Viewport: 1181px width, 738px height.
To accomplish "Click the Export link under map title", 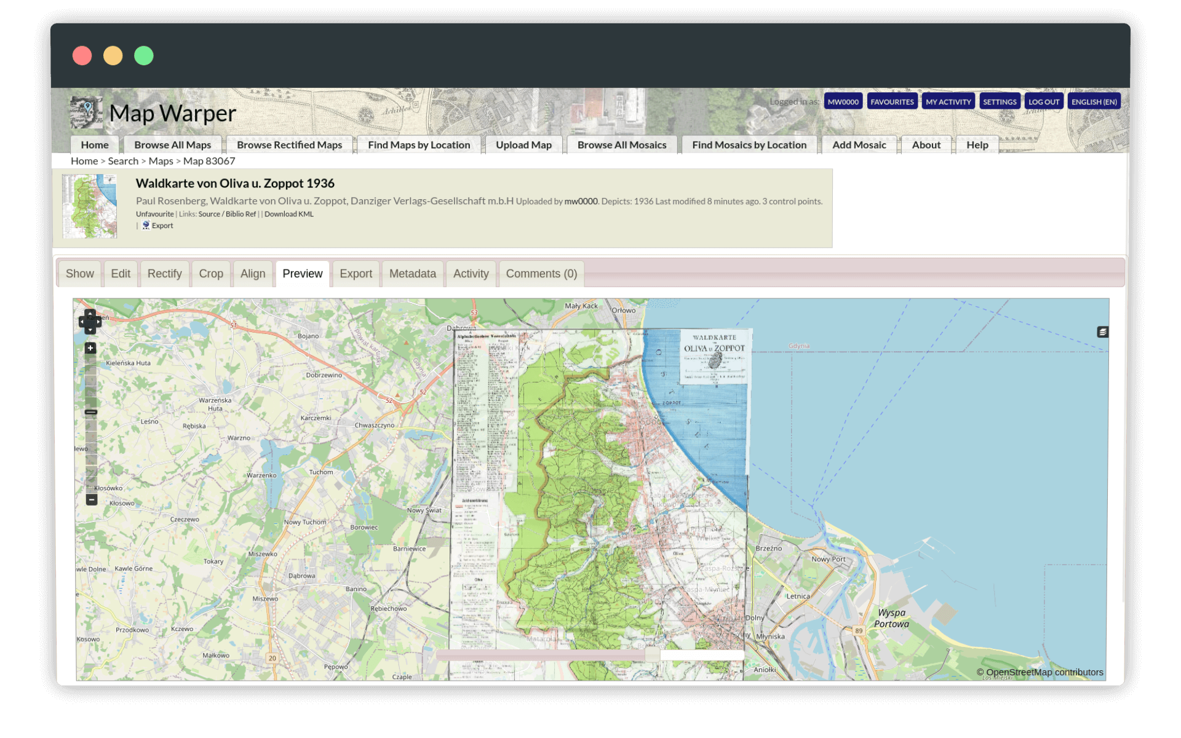I will pyautogui.click(x=162, y=226).
